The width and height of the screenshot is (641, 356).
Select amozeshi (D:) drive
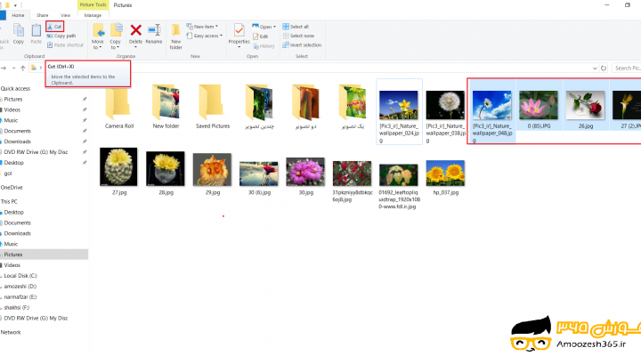tap(20, 287)
